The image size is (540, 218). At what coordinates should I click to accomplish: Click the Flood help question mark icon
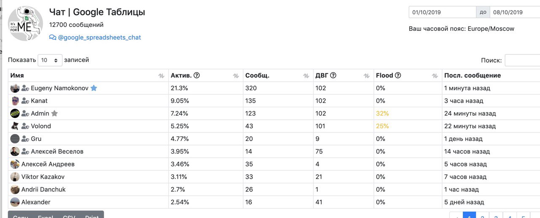(x=398, y=75)
